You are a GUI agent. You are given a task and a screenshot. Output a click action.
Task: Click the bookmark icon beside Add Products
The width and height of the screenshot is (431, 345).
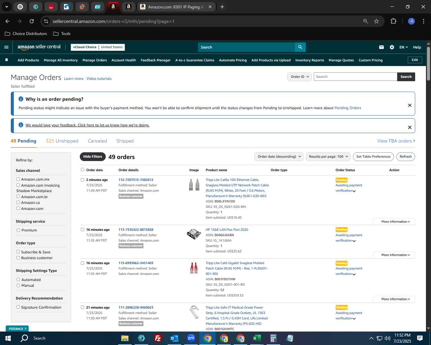pos(6,60)
